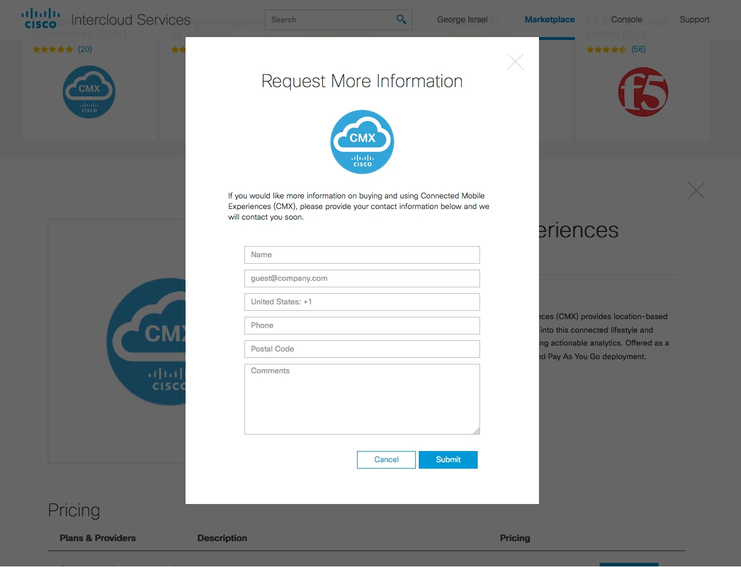Click the large CMX image thumbnail
Screen dimensions: 741x567
[147, 341]
